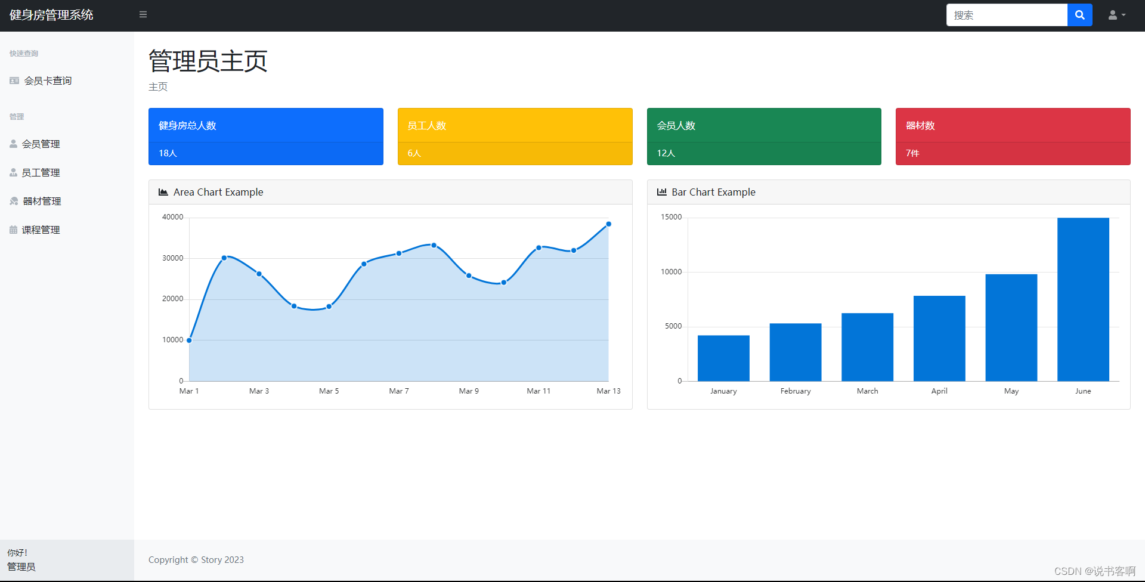
Task: Click the 会员人数 green card header
Action: pyautogui.click(x=764, y=125)
